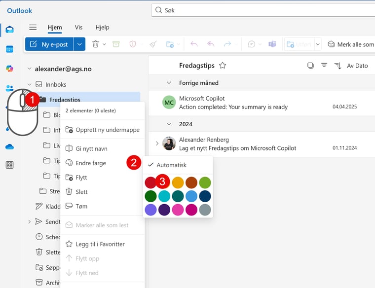Open the More apps grid icon
Screen dimensions: 375x288
pyautogui.click(x=9, y=165)
